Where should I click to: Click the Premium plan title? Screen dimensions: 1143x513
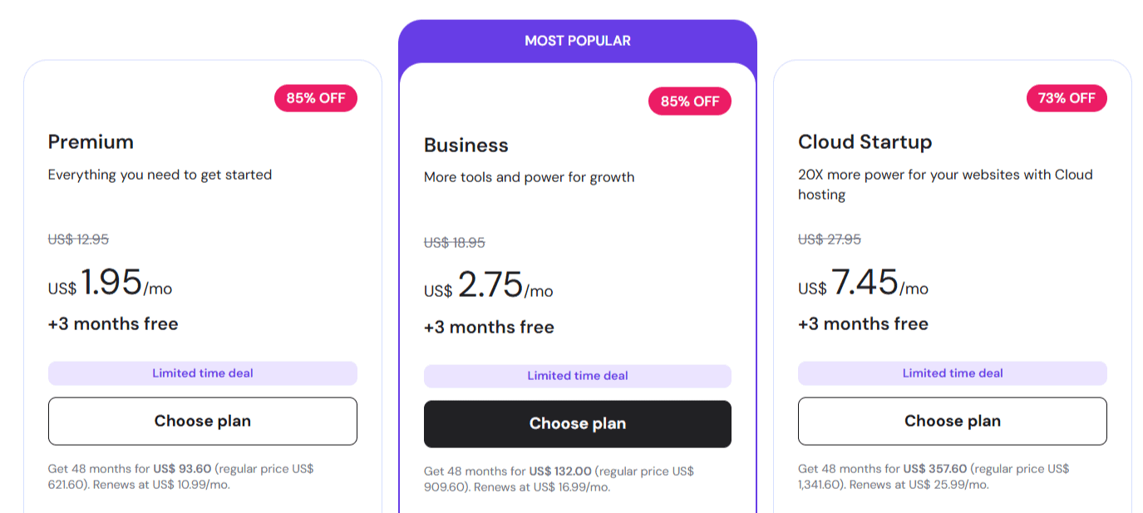pos(90,141)
